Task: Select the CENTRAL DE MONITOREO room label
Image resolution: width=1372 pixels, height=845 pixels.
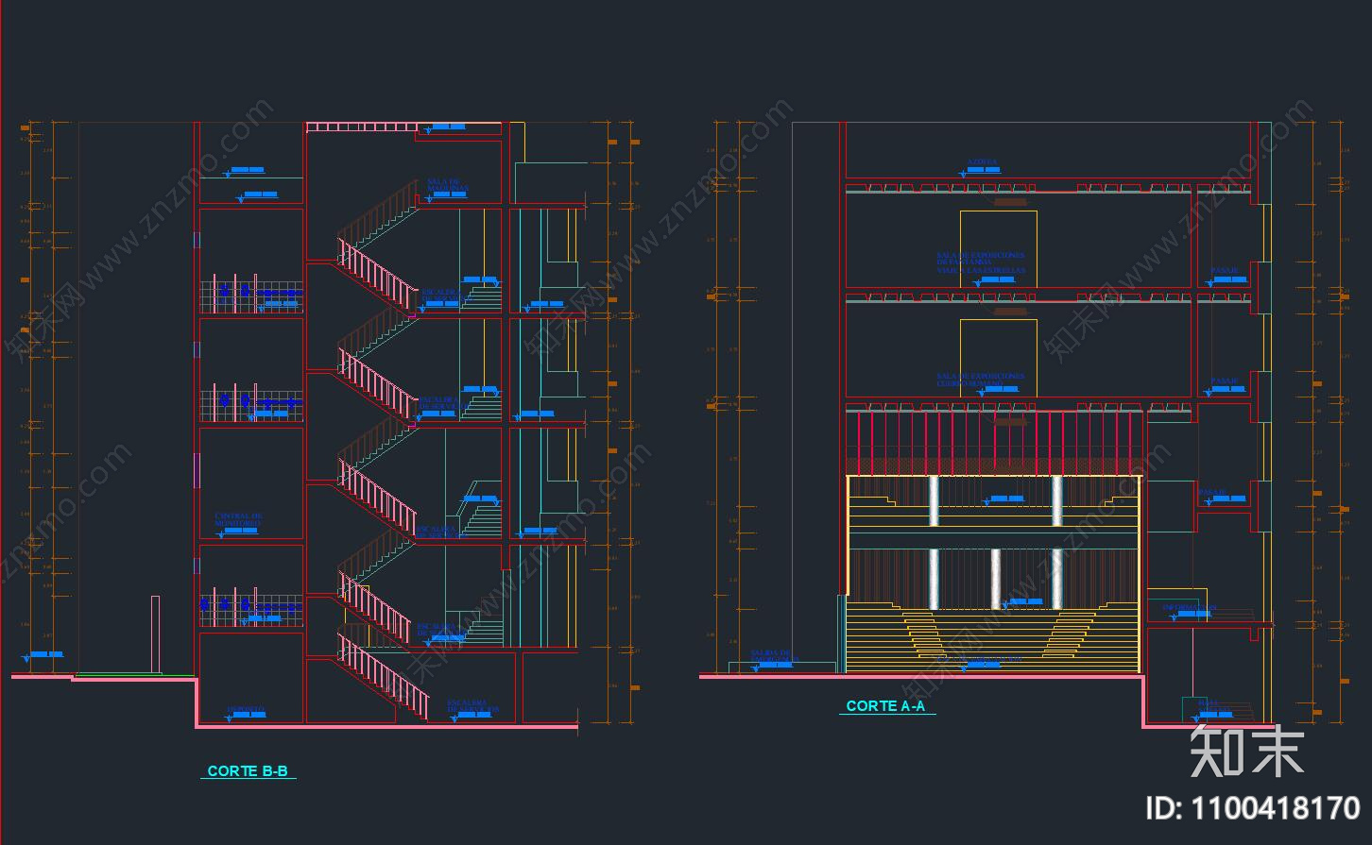Action: [x=237, y=519]
